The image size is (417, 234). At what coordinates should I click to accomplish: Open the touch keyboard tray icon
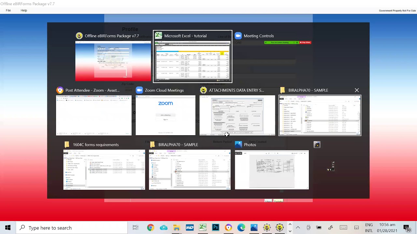tap(343, 228)
